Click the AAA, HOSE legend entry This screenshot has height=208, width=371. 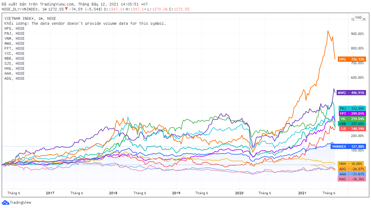click(14, 73)
